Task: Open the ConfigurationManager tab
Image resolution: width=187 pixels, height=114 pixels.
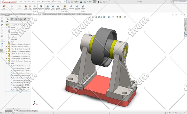Action: pos(16,19)
